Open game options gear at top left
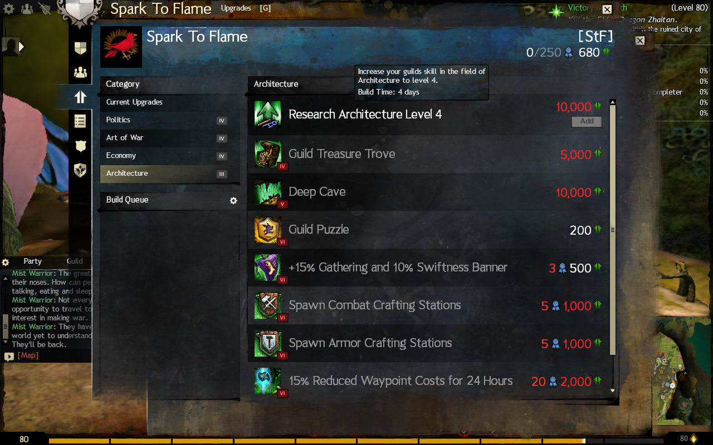The height and width of the screenshot is (445, 713). 9,9
